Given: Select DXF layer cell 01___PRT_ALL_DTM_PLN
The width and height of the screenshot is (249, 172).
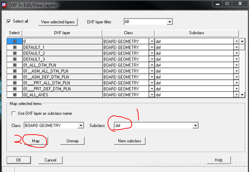Looking at the screenshot, I should coord(62,83).
